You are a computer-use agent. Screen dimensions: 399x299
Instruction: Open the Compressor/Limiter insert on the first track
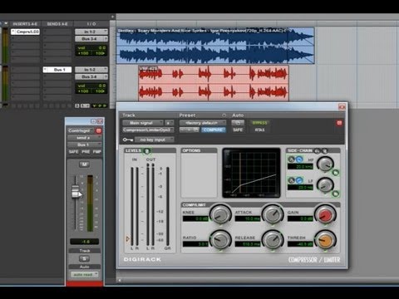[x=26, y=32]
